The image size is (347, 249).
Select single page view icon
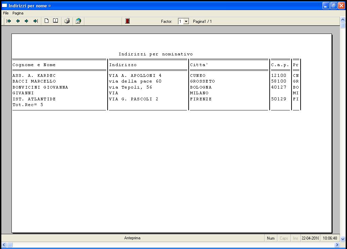[x=46, y=21]
